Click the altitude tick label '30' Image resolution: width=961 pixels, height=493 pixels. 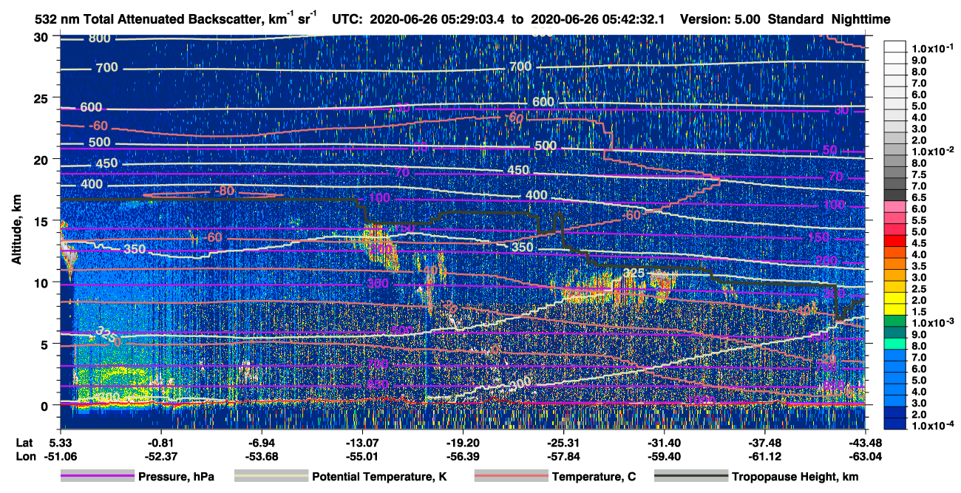point(43,36)
